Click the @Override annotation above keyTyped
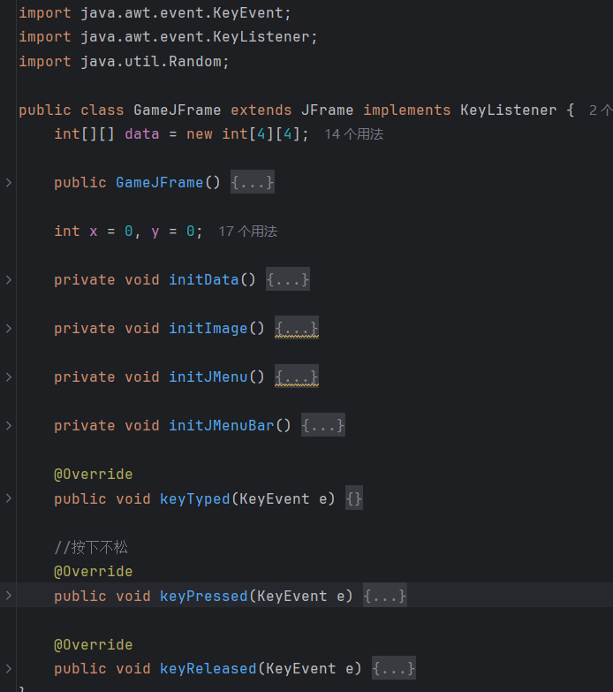 coord(94,474)
